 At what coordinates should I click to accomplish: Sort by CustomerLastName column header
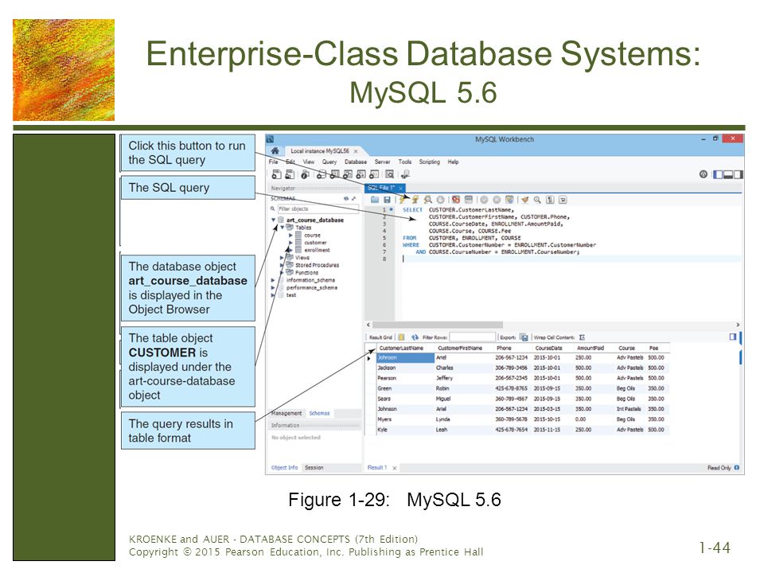(x=401, y=349)
